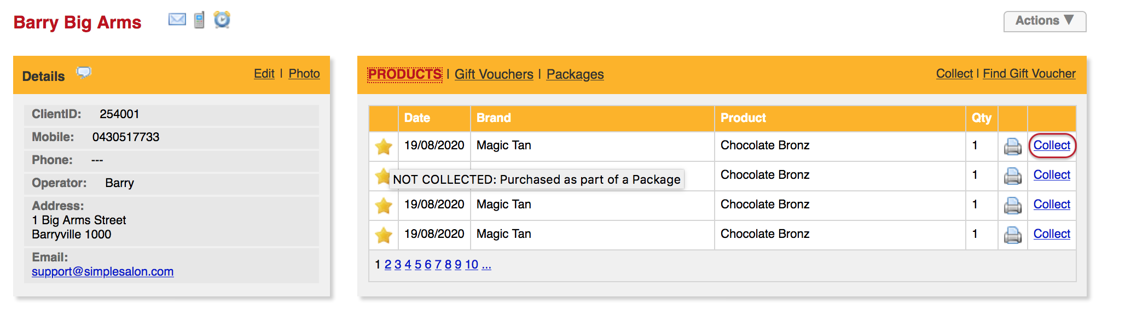Switch to the Packages tab
The width and height of the screenshot is (1125, 315).
point(575,74)
